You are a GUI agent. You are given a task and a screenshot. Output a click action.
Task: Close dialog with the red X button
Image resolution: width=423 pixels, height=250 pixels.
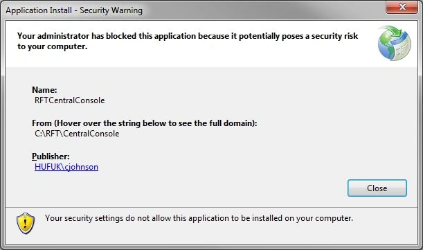point(402,7)
